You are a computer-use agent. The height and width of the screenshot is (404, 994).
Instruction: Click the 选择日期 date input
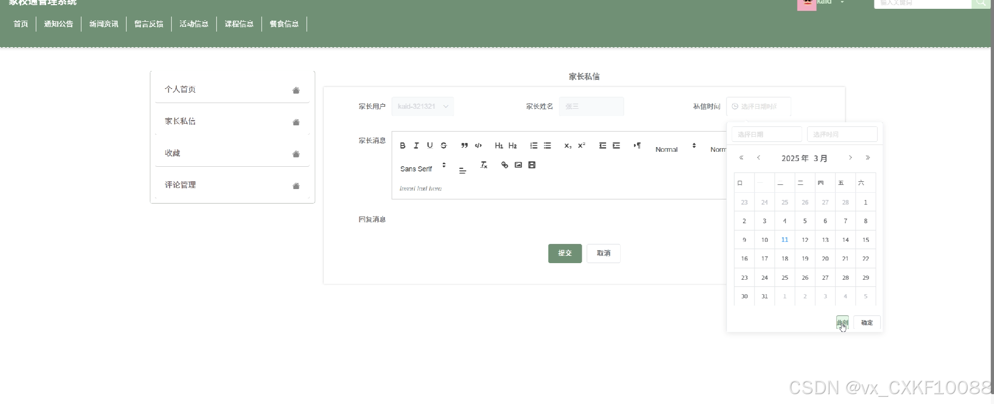coord(767,134)
